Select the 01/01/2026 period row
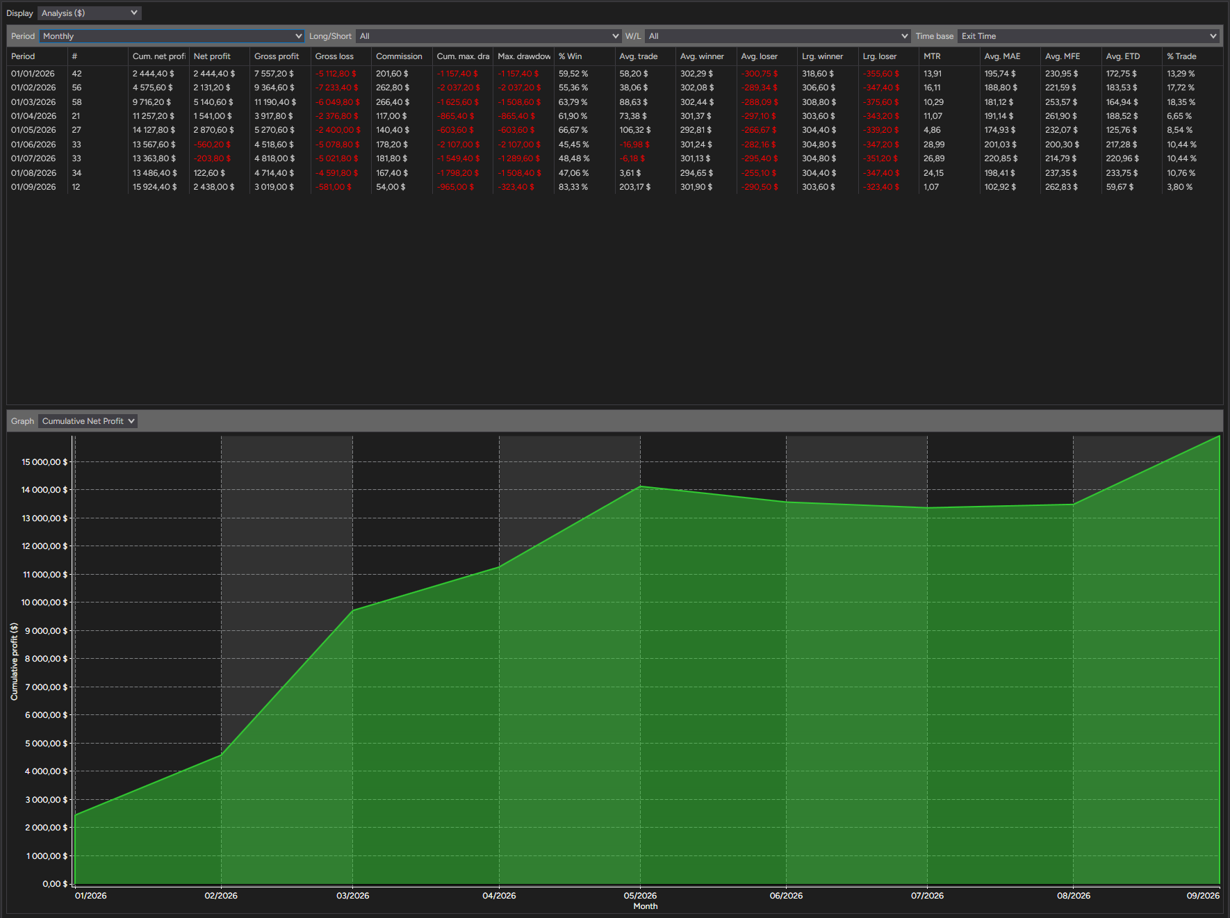This screenshot has width=1230, height=918. (614, 74)
